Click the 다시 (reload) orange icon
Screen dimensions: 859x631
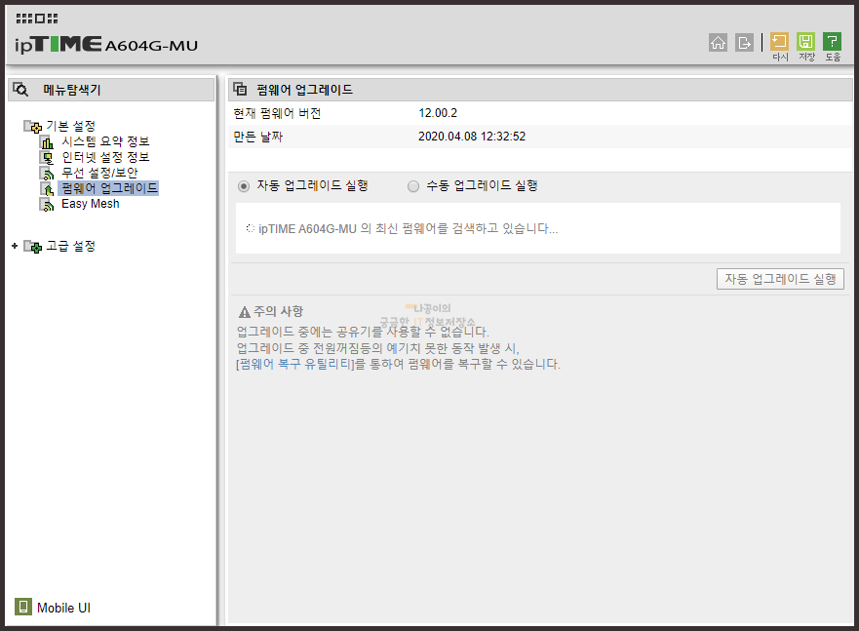(x=779, y=41)
